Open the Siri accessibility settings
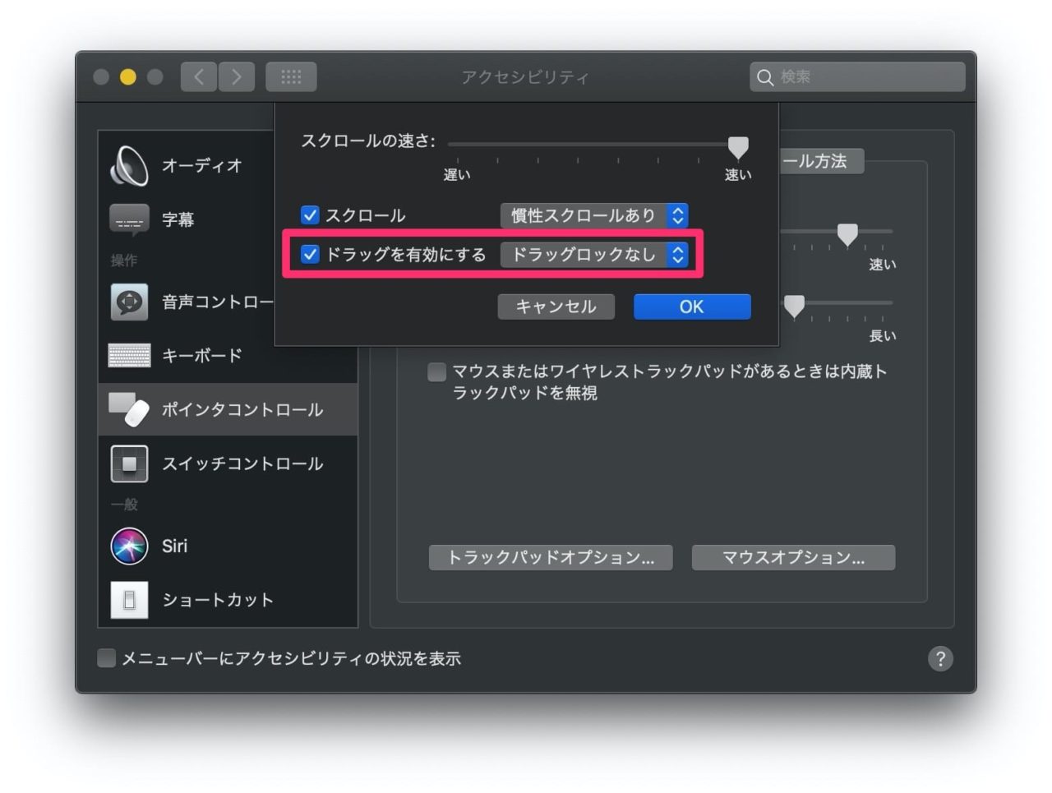1052x793 pixels. (x=174, y=546)
